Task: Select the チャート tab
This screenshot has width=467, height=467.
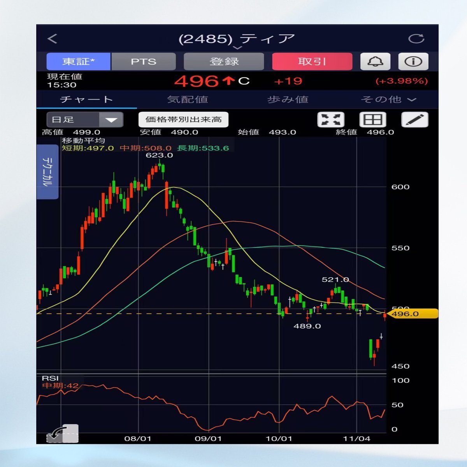Action: pyautogui.click(x=86, y=100)
